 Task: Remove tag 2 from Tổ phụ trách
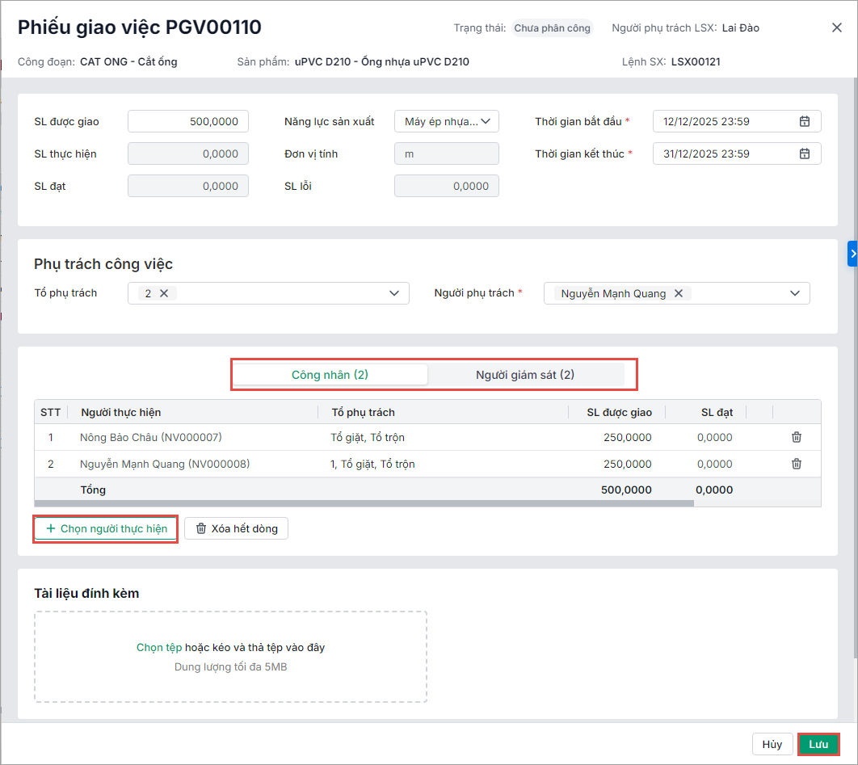point(164,293)
